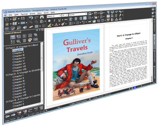Toggle the bulleted list button
The width and height of the screenshot is (158, 126).
click(71, 23)
